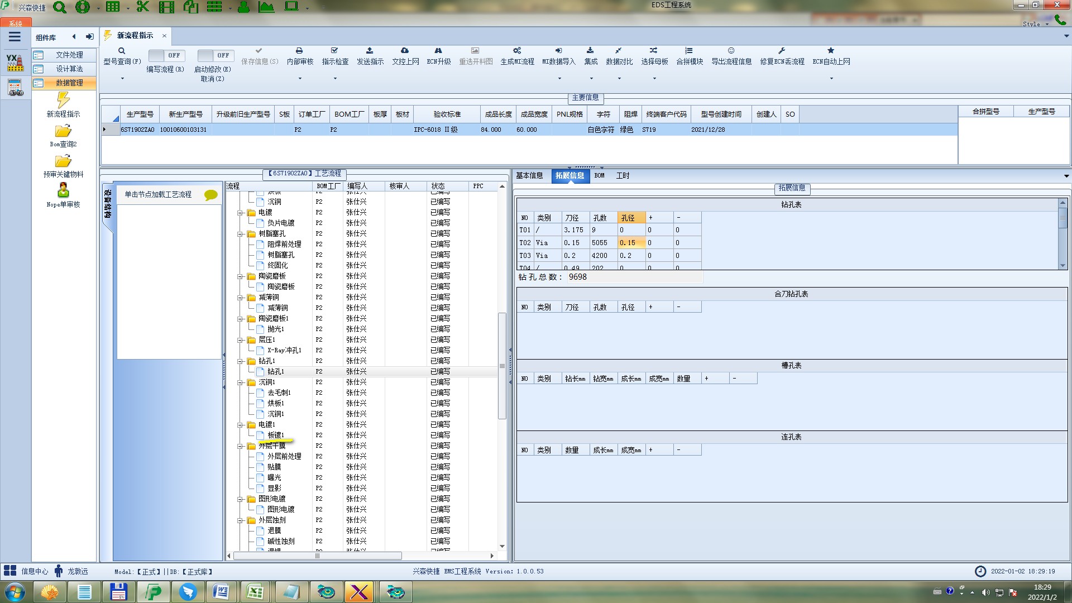Click the 发送指示 upload icon
The image size is (1072, 603).
click(370, 51)
